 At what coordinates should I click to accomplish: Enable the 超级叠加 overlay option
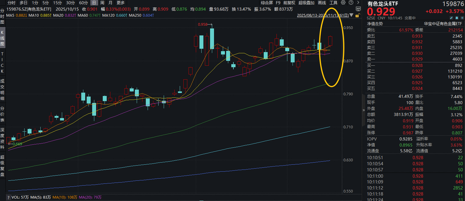306,3
